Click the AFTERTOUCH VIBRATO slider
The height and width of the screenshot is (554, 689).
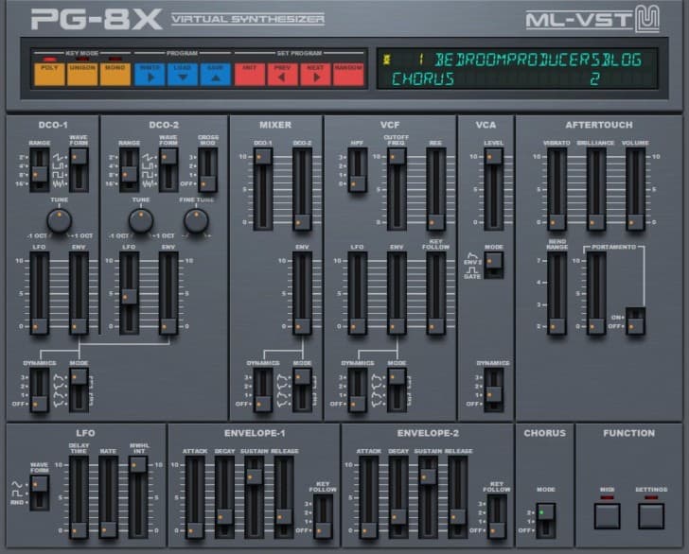(556, 189)
